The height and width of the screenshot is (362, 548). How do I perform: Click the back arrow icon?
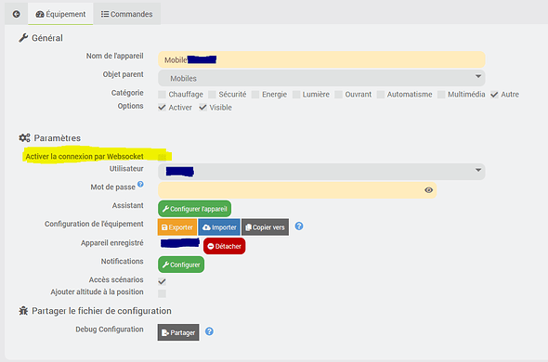[16, 14]
